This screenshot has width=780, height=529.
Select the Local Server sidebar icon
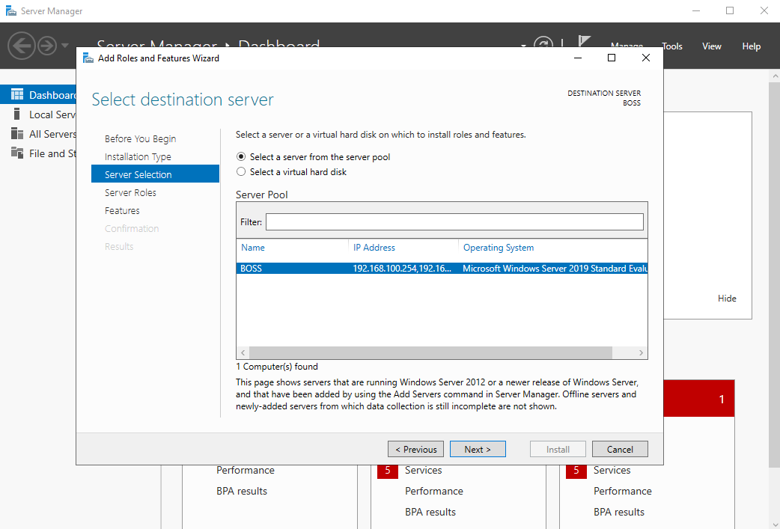[16, 114]
